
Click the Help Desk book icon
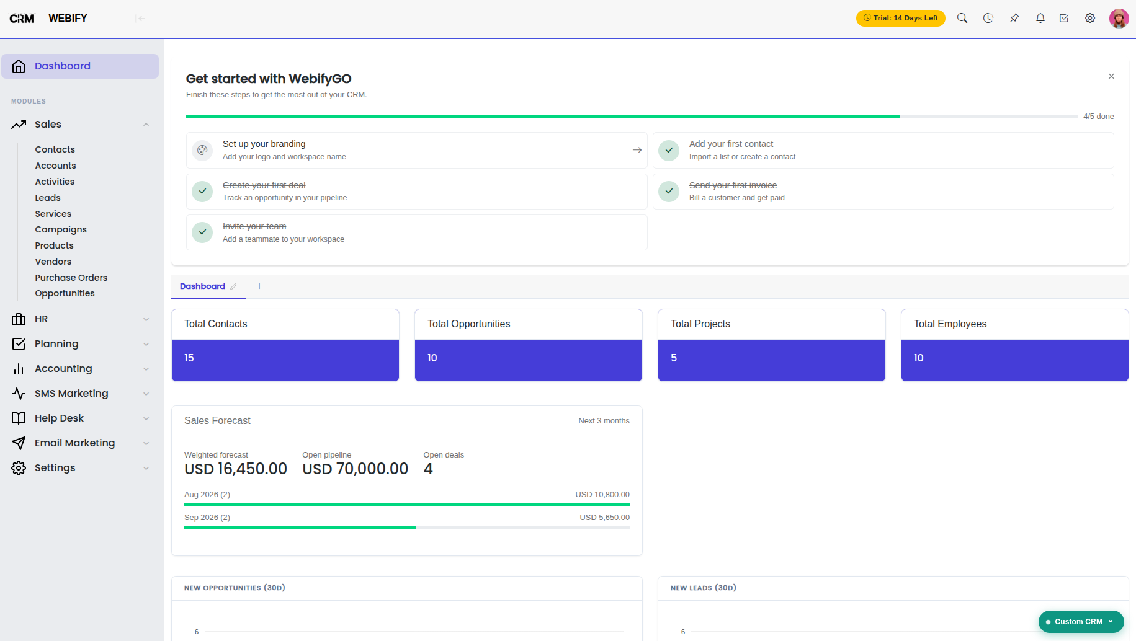[19, 418]
